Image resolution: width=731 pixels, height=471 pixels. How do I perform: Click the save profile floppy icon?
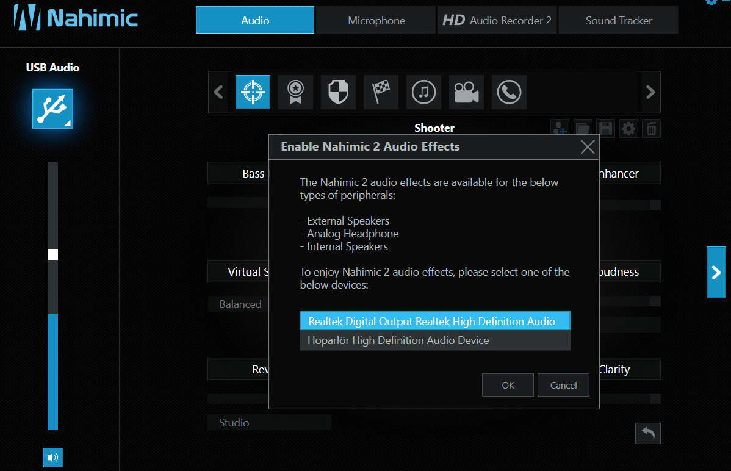coord(605,128)
